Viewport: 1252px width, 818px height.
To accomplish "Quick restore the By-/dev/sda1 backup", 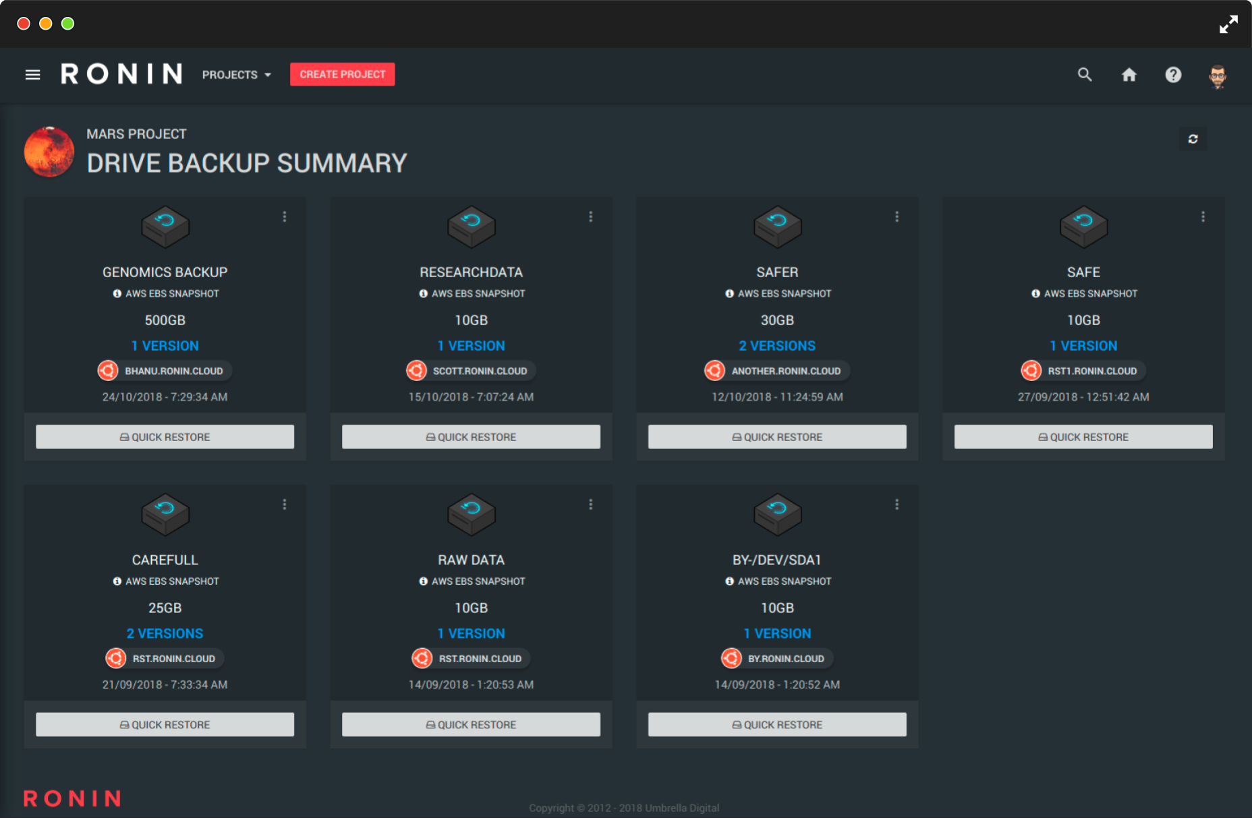I will pos(777,724).
